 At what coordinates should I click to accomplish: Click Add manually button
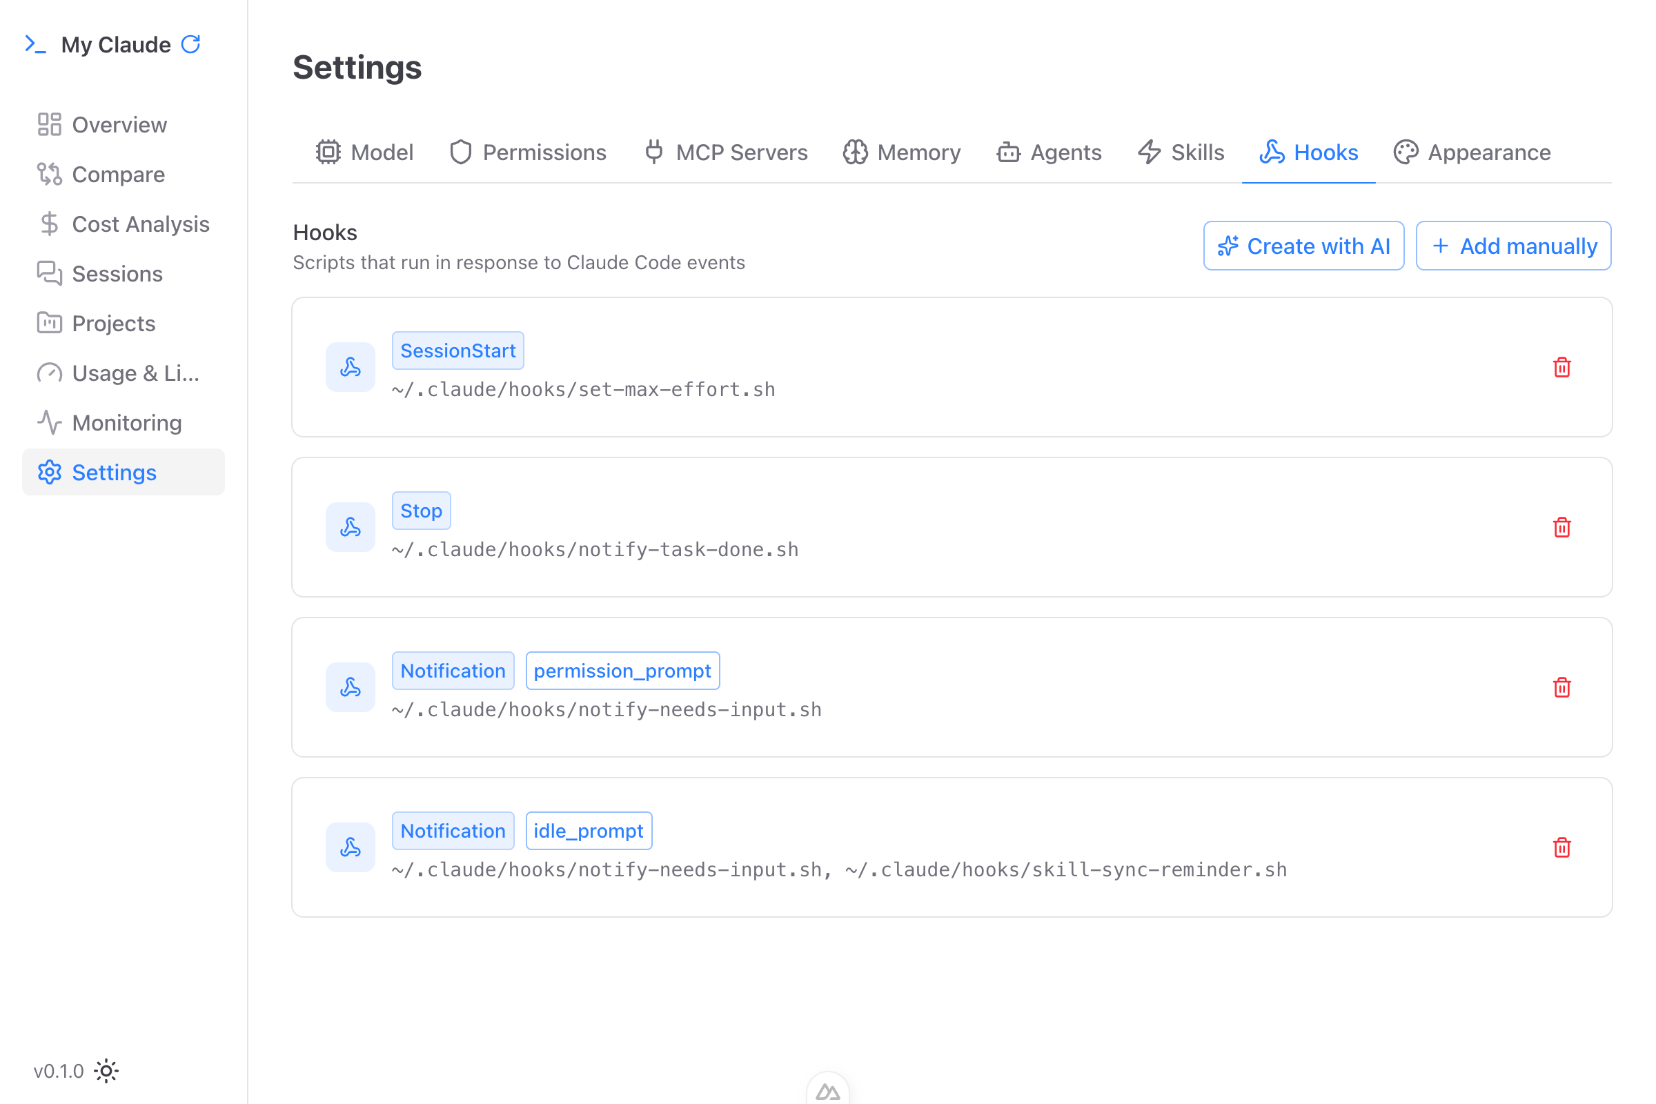[1514, 246]
